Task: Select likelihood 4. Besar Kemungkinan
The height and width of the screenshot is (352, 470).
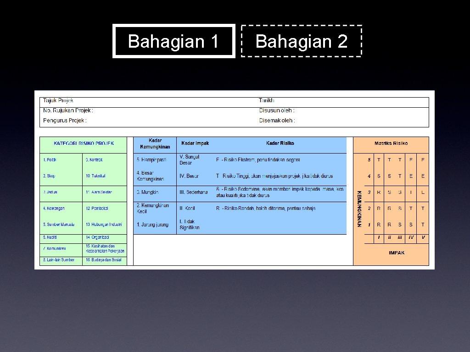Action: tap(150, 176)
